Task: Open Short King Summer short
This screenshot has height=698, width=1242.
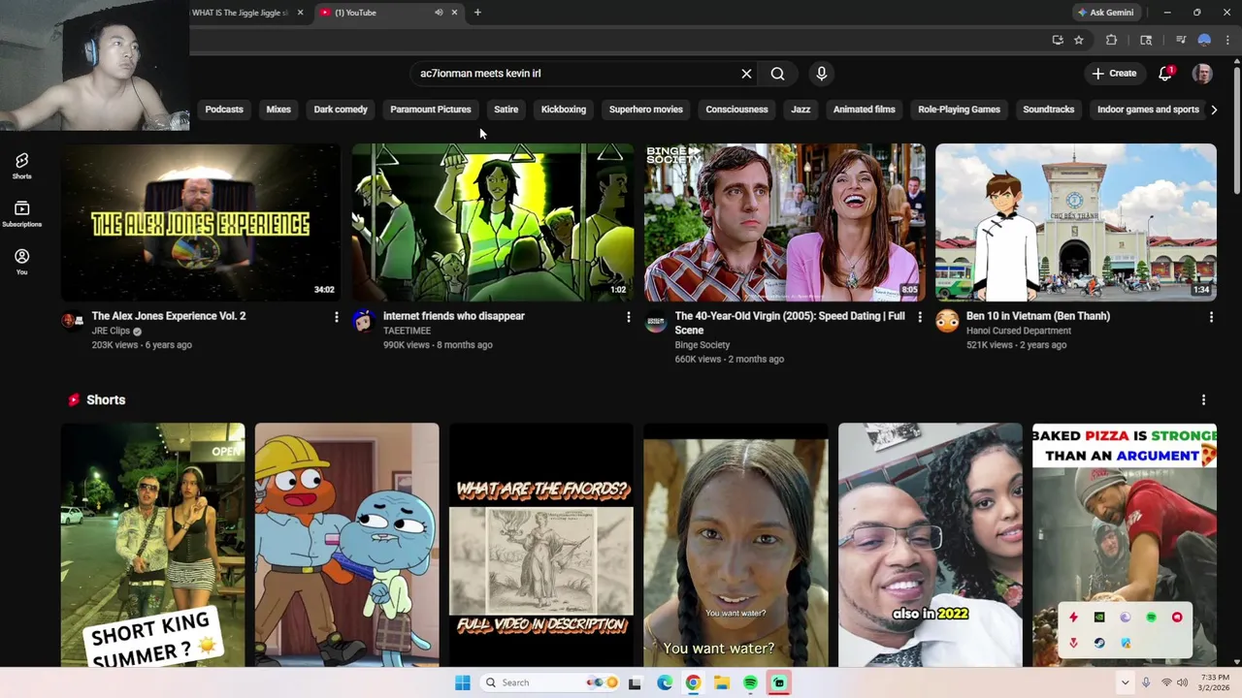Action: (x=152, y=545)
